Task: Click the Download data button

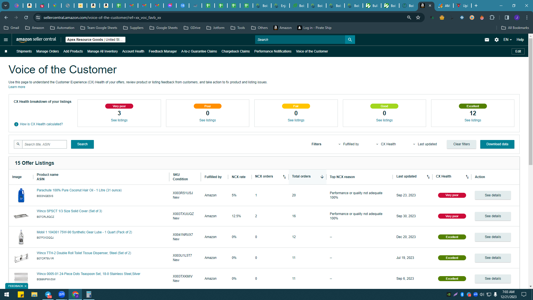Action: coord(497,144)
